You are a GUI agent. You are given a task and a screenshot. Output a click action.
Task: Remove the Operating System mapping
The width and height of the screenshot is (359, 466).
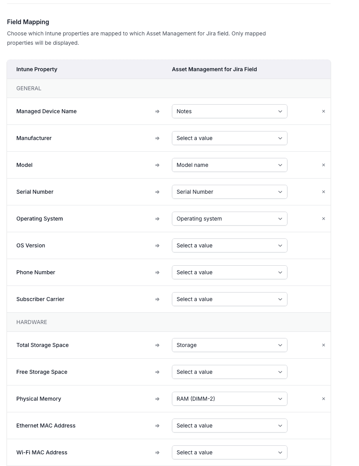tap(324, 219)
